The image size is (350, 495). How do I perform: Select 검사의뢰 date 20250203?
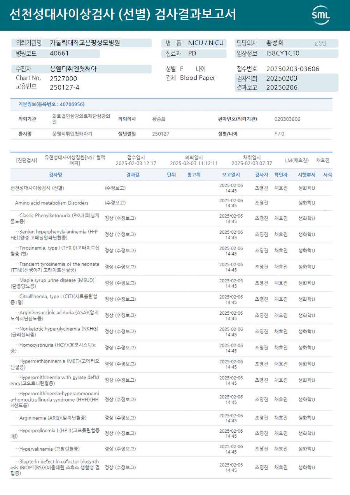(282, 78)
